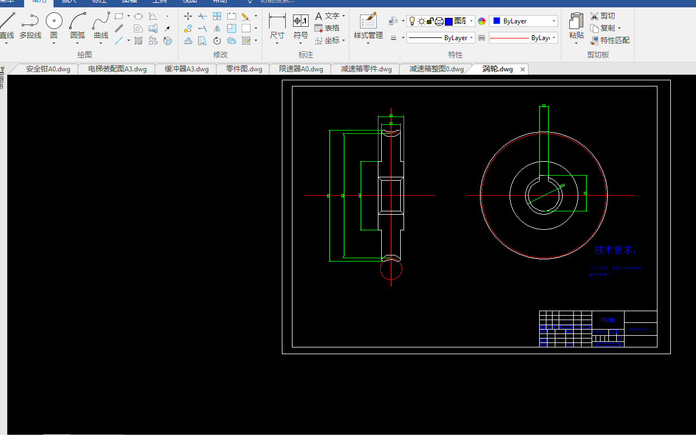This screenshot has width=696, height=435.
Task: Pick the Spline curve (曲线) tool
Action: point(101,22)
